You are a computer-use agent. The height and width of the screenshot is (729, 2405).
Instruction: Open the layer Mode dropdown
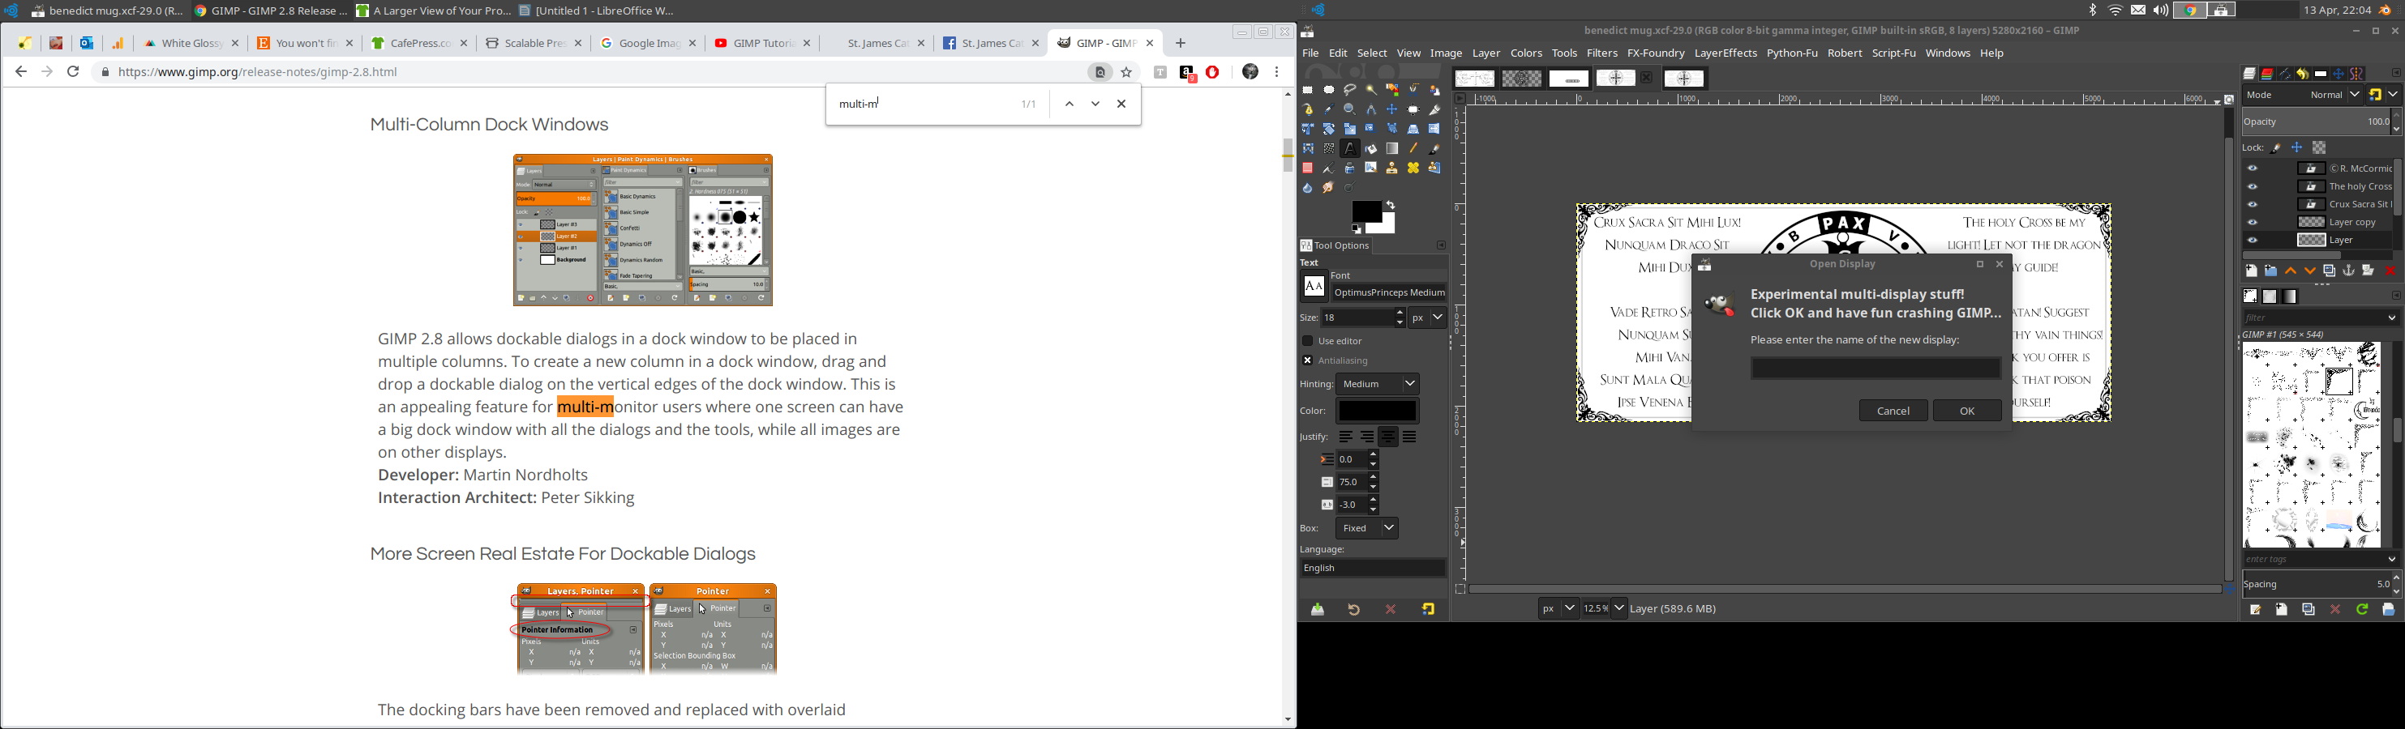point(2302,95)
